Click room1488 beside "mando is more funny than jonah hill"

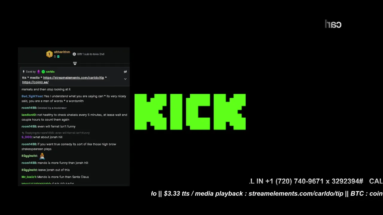click(x=29, y=163)
